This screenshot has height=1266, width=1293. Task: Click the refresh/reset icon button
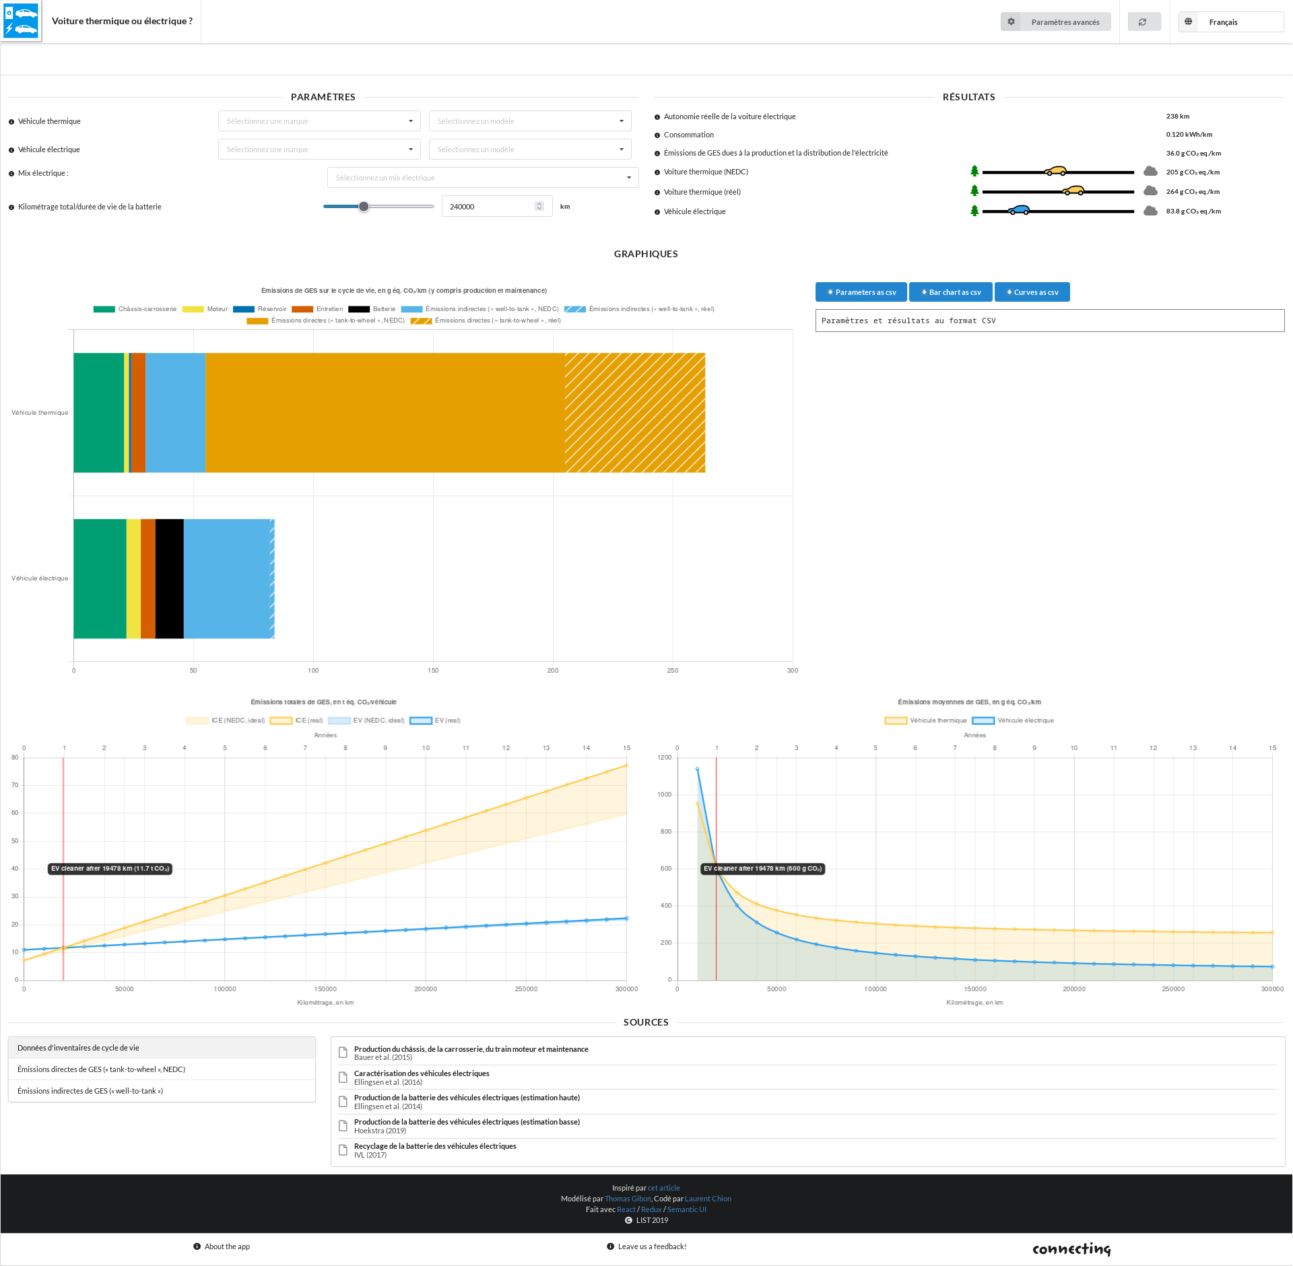pyautogui.click(x=1143, y=22)
